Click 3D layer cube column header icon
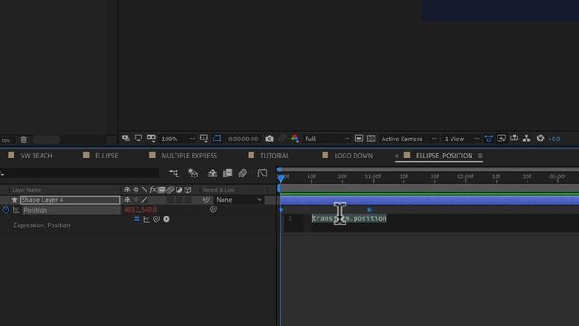The image size is (579, 326). [187, 189]
